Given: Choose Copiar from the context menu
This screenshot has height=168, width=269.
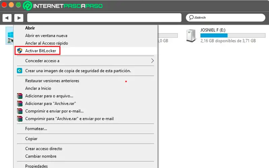Looking at the screenshot, I should pos(31,138).
